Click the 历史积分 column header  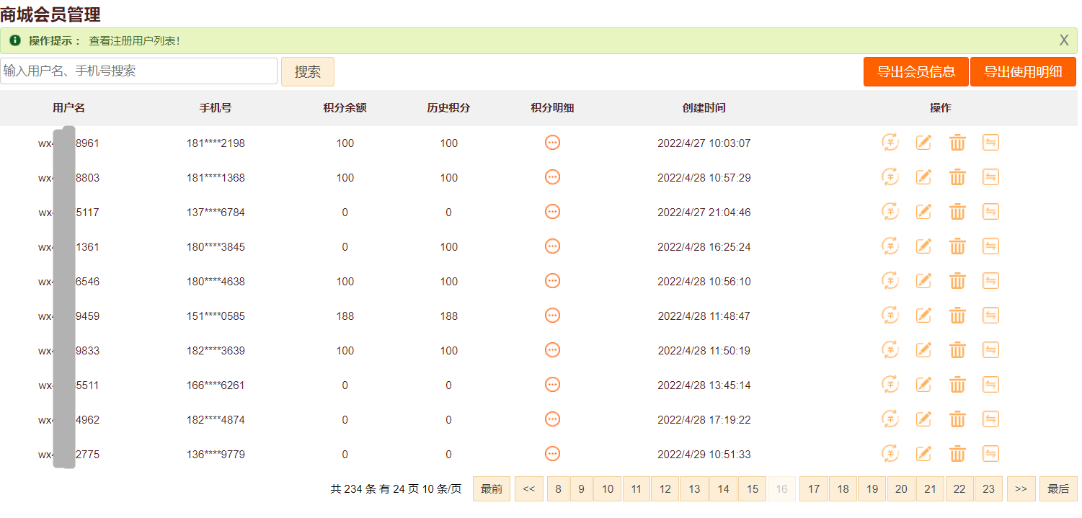(448, 108)
